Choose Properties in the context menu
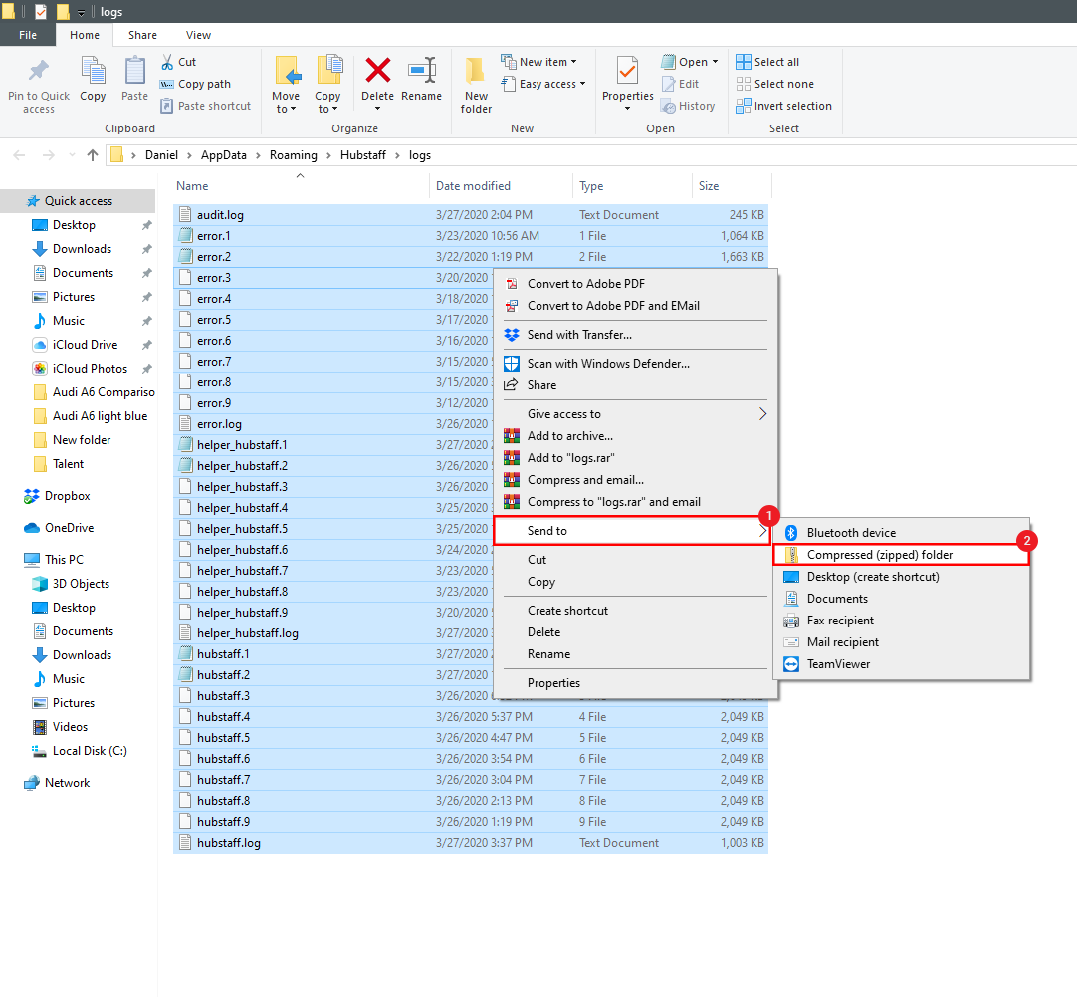 553,683
